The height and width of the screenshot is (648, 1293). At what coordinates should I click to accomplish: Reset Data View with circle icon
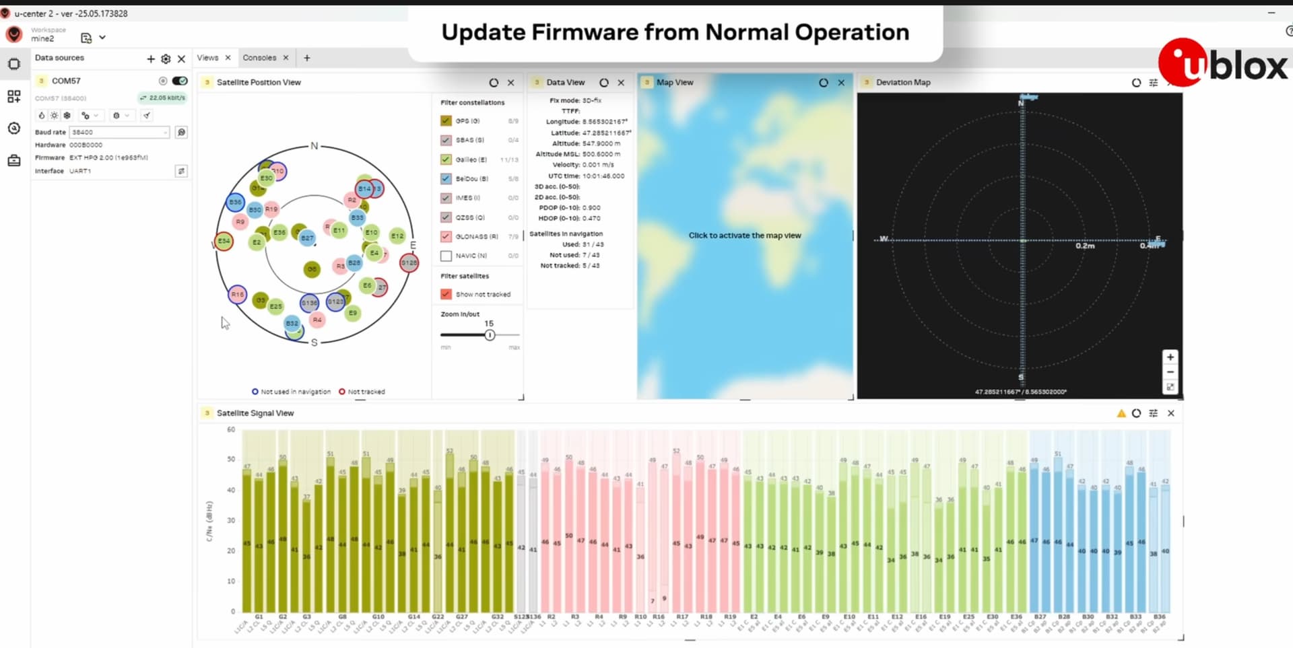coord(604,83)
